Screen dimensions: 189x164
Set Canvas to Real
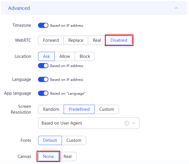click(68, 157)
